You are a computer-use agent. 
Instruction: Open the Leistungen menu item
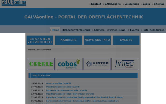[x=132, y=4]
